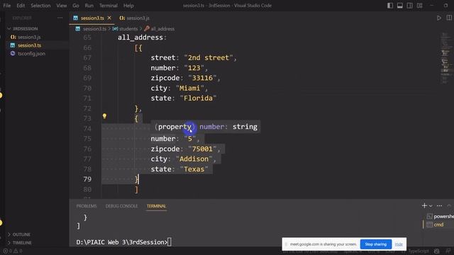
Task: Open the Go menu
Action: [76, 6]
